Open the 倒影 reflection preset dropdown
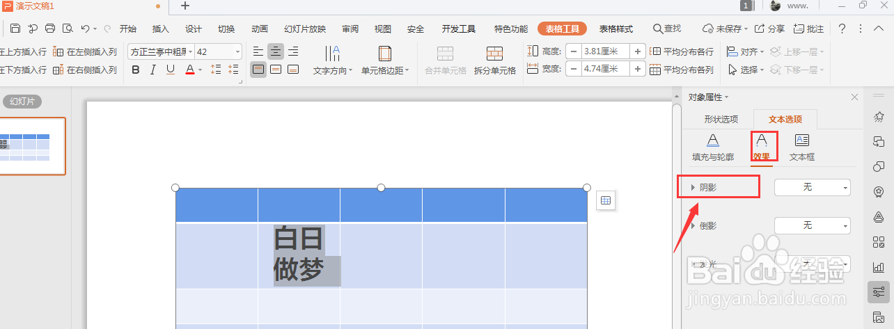Viewport: 894px width, 329px height. tap(813, 225)
